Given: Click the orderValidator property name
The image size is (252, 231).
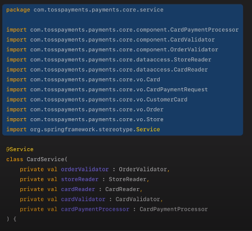Looking at the screenshot, I should pos(85,169).
